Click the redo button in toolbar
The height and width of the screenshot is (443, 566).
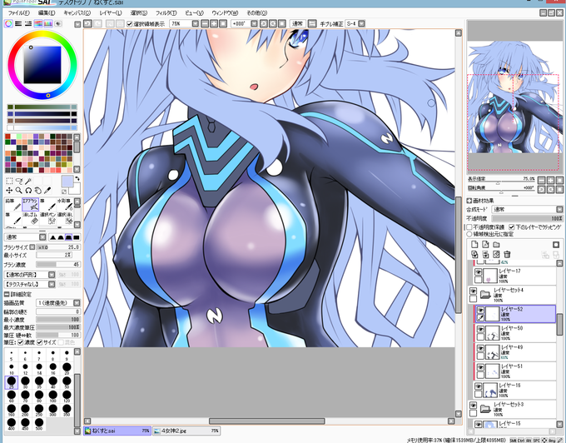(x=97, y=24)
